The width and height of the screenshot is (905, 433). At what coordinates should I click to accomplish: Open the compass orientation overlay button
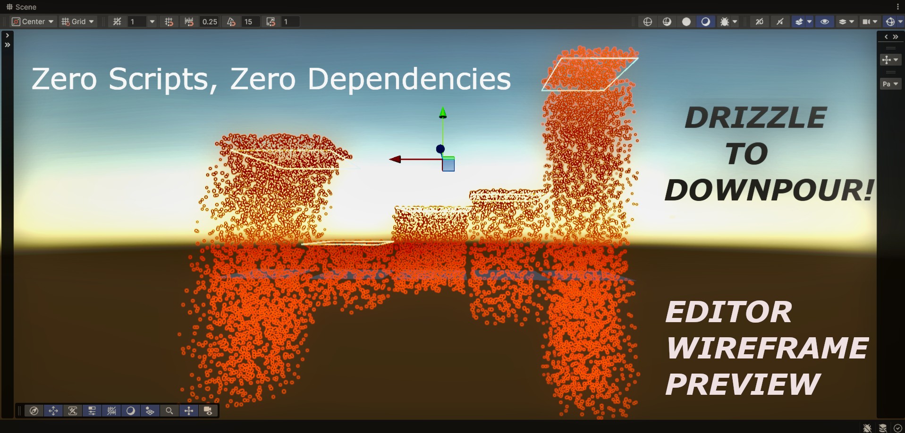coord(34,411)
